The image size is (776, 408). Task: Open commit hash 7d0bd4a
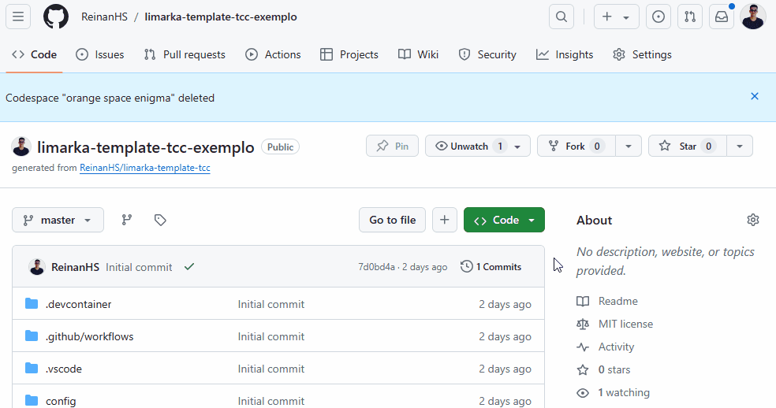pyautogui.click(x=377, y=267)
